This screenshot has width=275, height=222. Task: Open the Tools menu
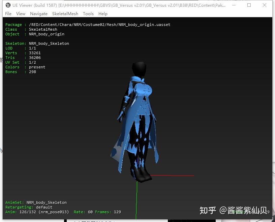88,14
